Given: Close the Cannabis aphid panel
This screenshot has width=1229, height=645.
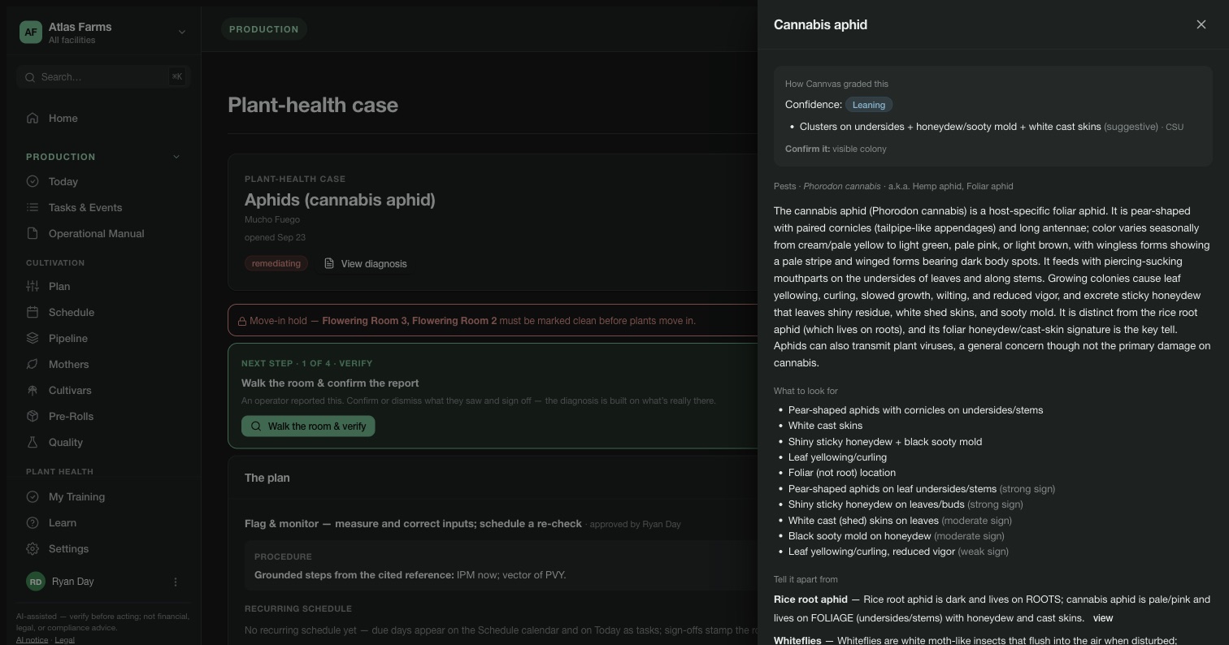Looking at the screenshot, I should 1201,24.
